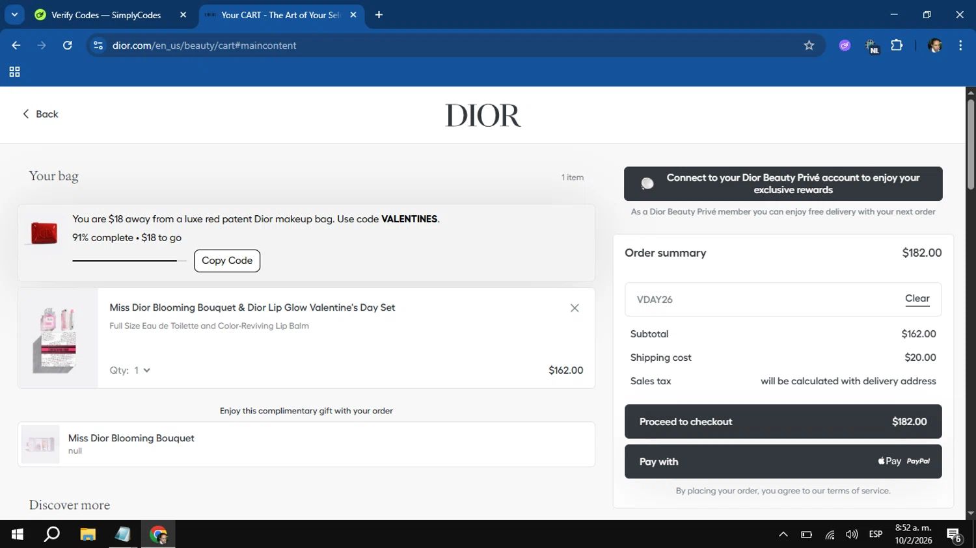The height and width of the screenshot is (548, 976).
Task: Click the red makeup bag image
Action: click(44, 233)
